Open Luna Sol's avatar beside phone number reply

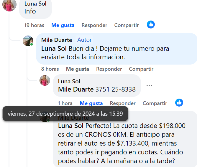pos(45,80)
